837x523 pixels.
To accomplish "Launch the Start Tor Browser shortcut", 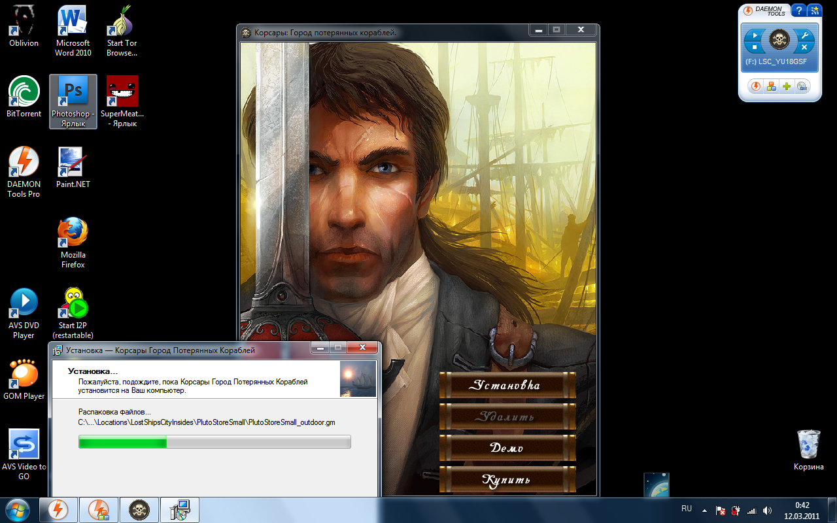I will (x=122, y=31).
